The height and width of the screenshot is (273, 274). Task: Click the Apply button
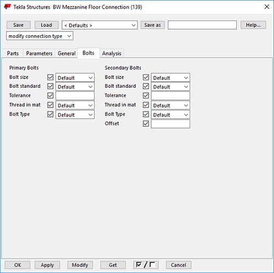click(47, 265)
